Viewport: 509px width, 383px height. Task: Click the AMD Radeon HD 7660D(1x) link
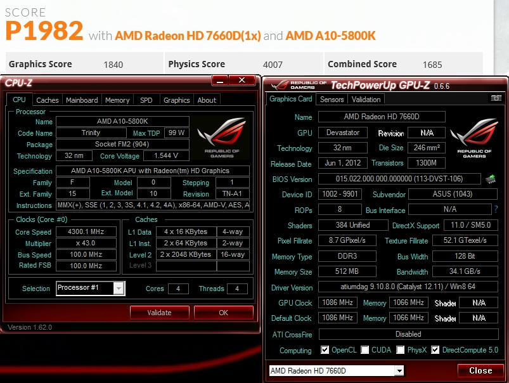coord(188,36)
